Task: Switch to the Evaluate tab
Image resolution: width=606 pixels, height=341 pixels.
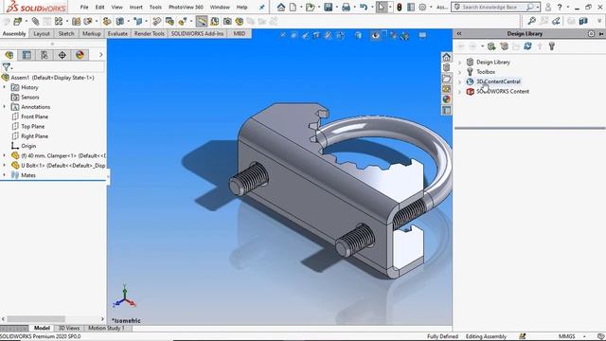Action: click(x=117, y=34)
